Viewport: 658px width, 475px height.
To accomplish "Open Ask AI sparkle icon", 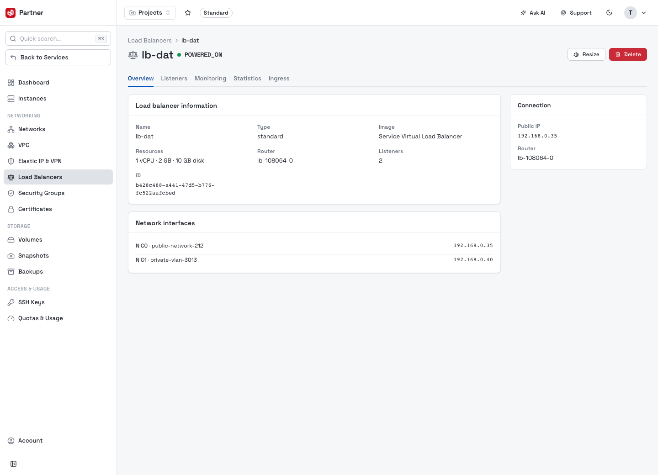I will [523, 13].
